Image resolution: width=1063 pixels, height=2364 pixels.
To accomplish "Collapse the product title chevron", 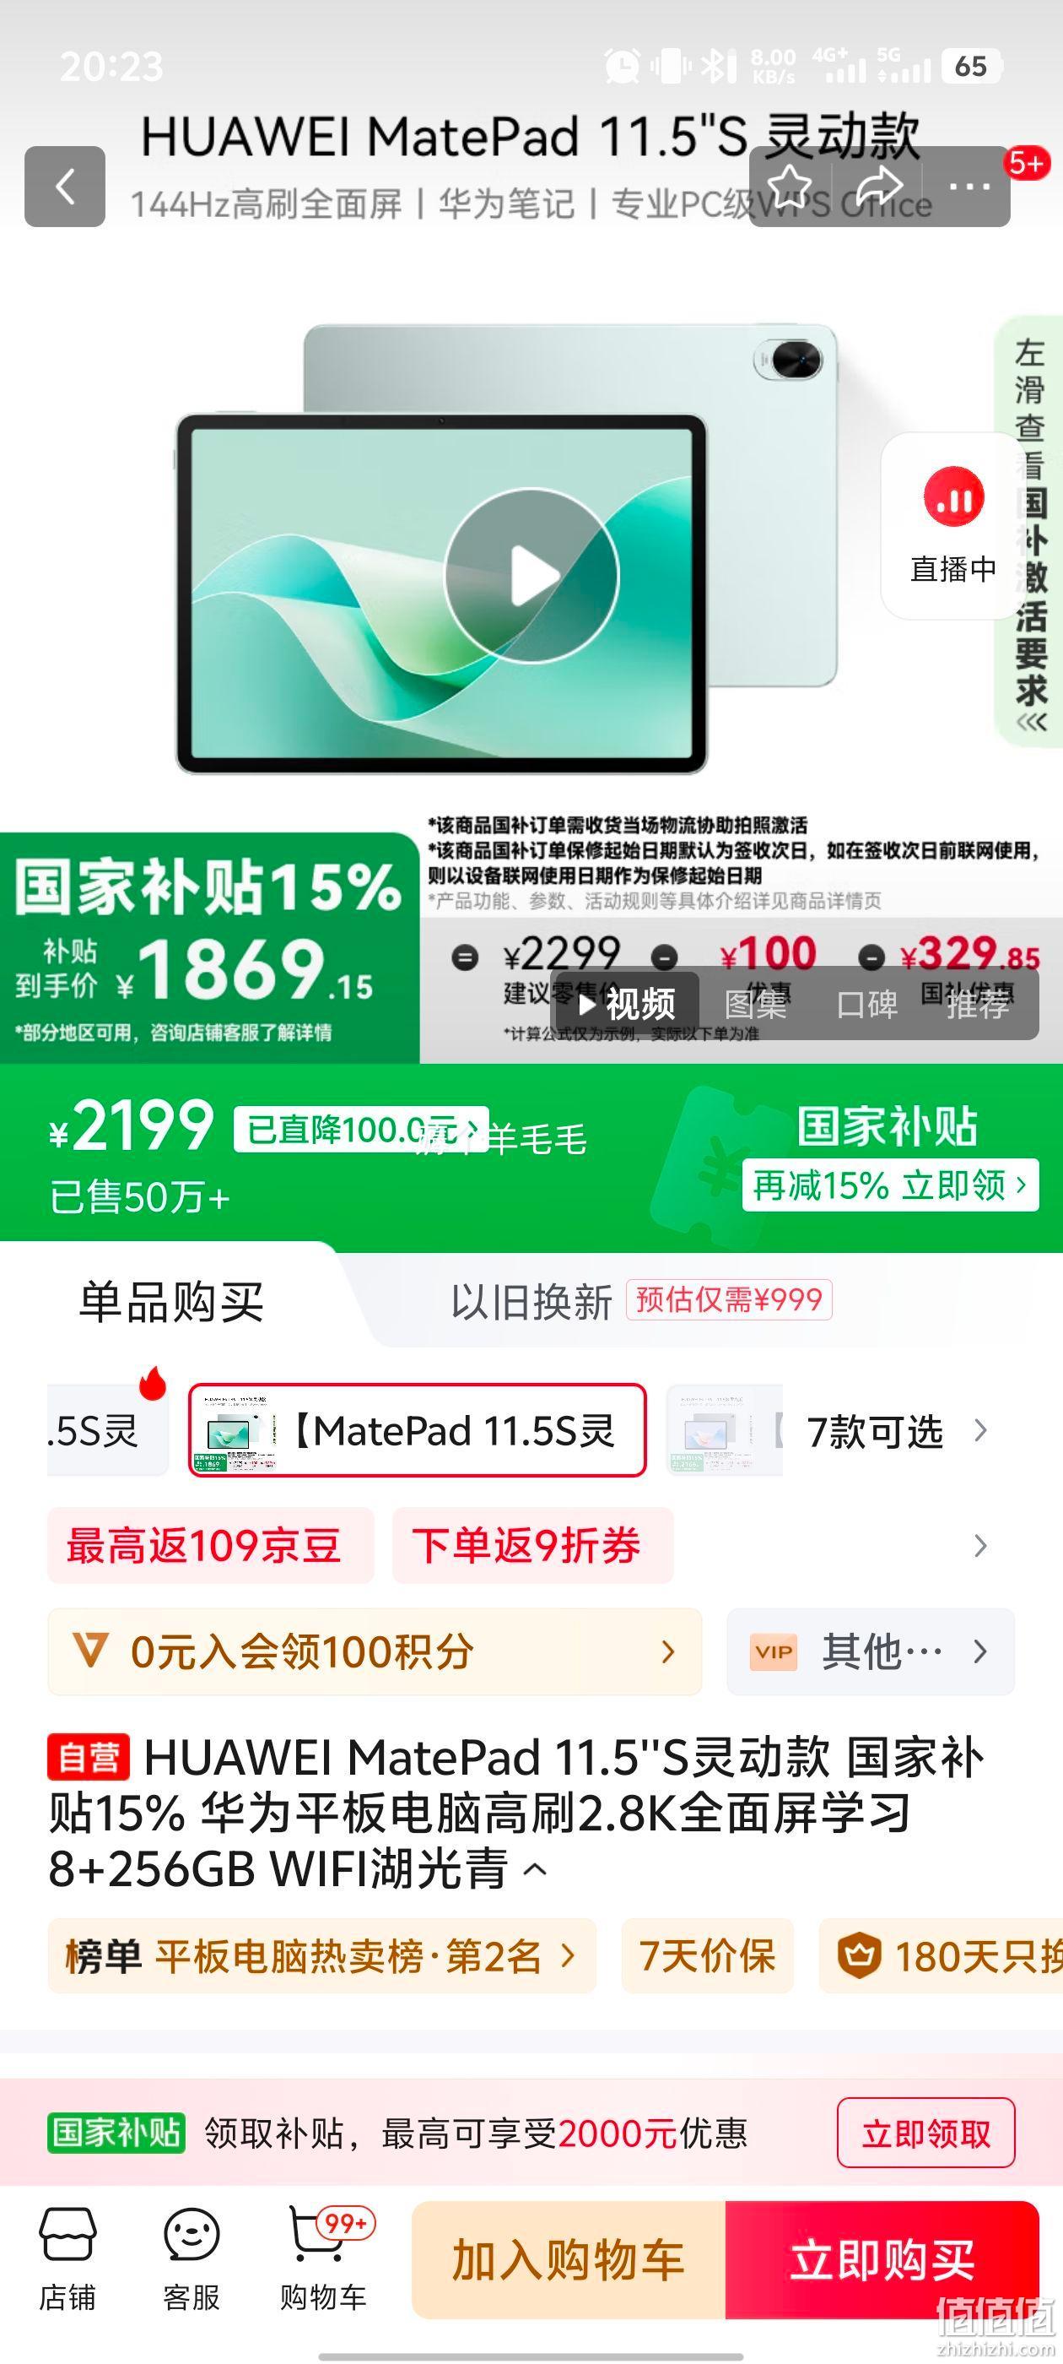I will pos(537,1869).
